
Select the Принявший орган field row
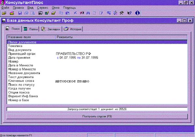click(x=97, y=54)
